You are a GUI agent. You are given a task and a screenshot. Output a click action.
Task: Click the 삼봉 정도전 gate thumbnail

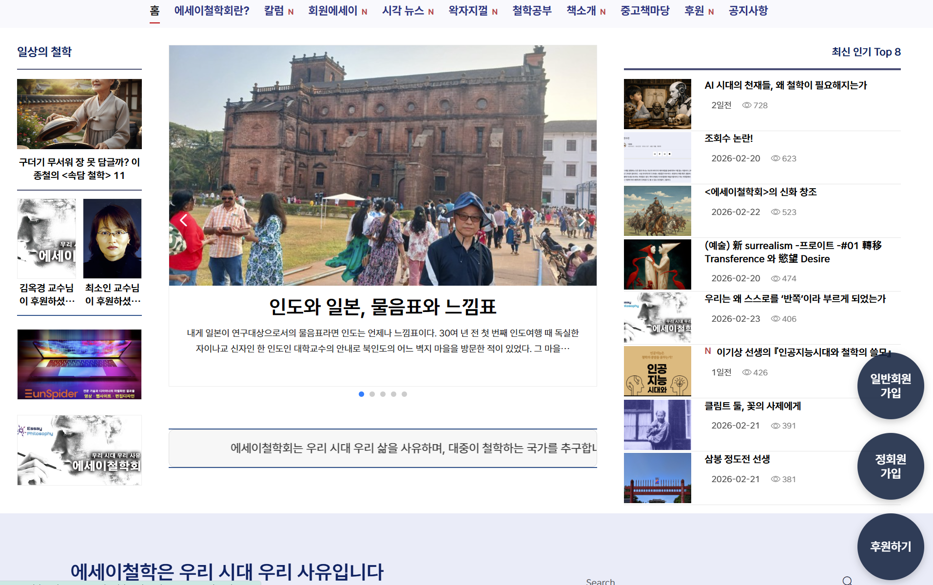point(658,478)
